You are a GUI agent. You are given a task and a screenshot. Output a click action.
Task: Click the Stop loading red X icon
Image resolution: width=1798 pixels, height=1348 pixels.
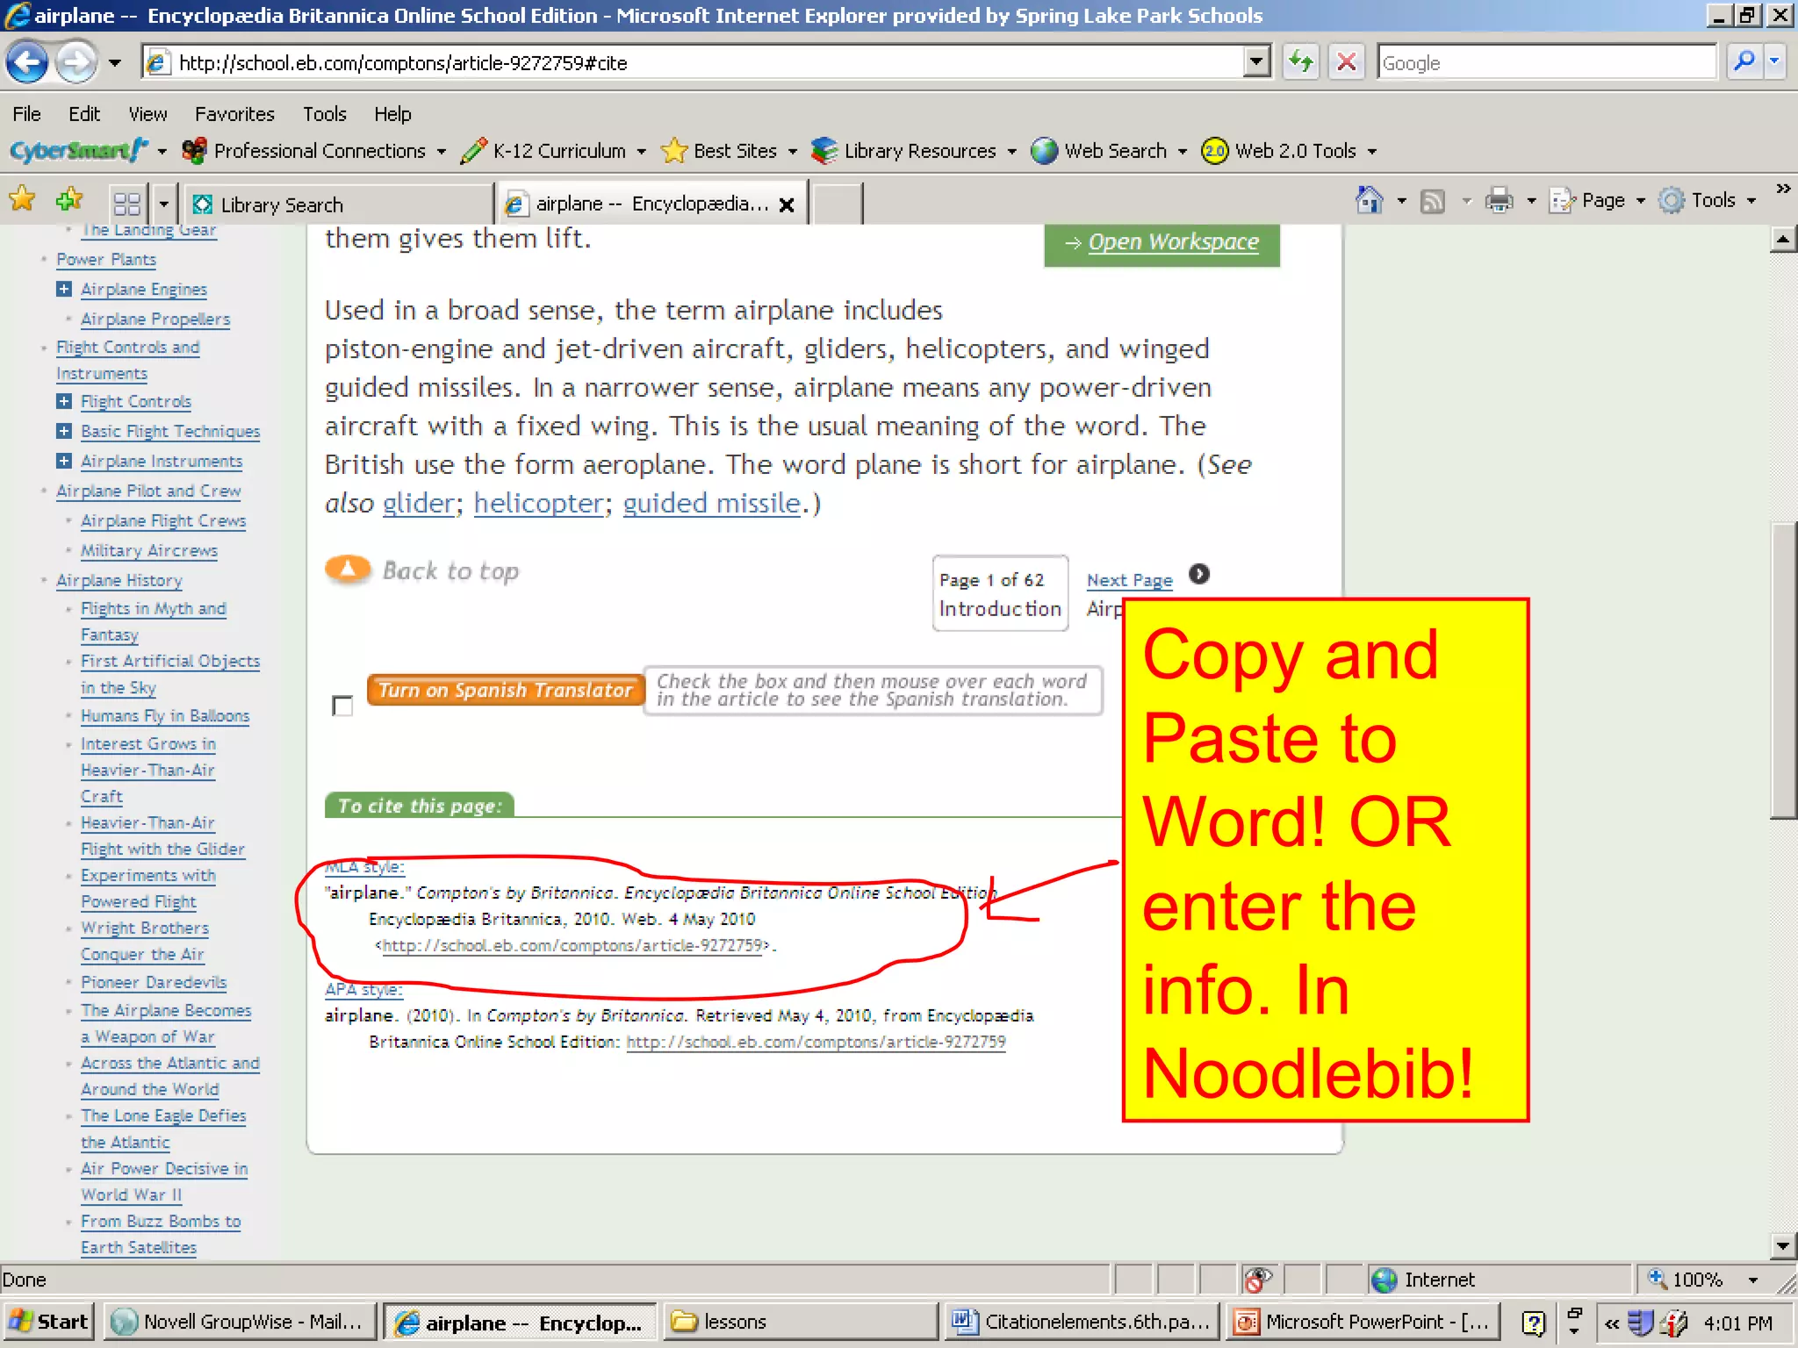point(1346,62)
